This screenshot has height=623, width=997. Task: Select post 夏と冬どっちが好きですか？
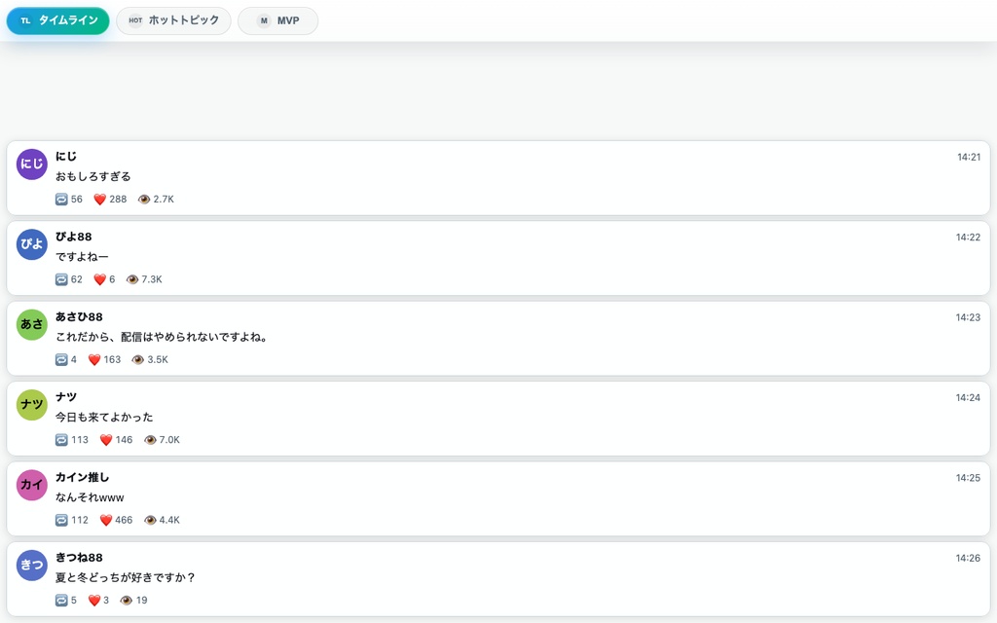(x=126, y=577)
